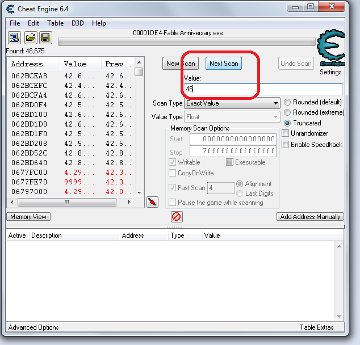Click the Next Scan button
Image resolution: width=360 pixels, height=345 pixels.
[224, 64]
